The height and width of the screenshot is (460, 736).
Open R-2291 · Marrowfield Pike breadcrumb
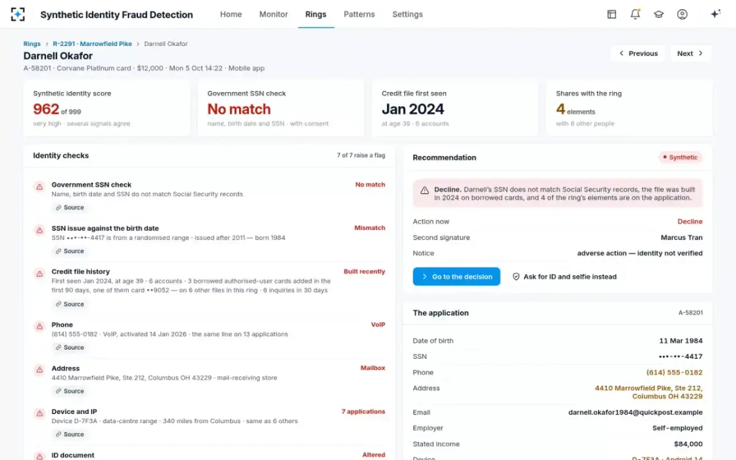[x=92, y=44]
